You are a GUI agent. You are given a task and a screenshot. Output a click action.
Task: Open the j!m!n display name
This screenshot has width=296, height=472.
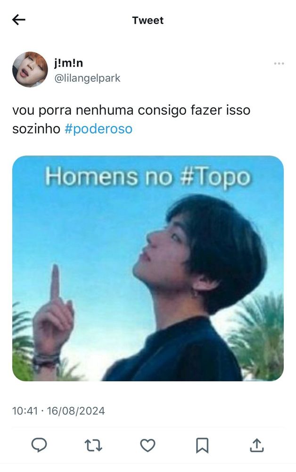pyautogui.click(x=68, y=63)
